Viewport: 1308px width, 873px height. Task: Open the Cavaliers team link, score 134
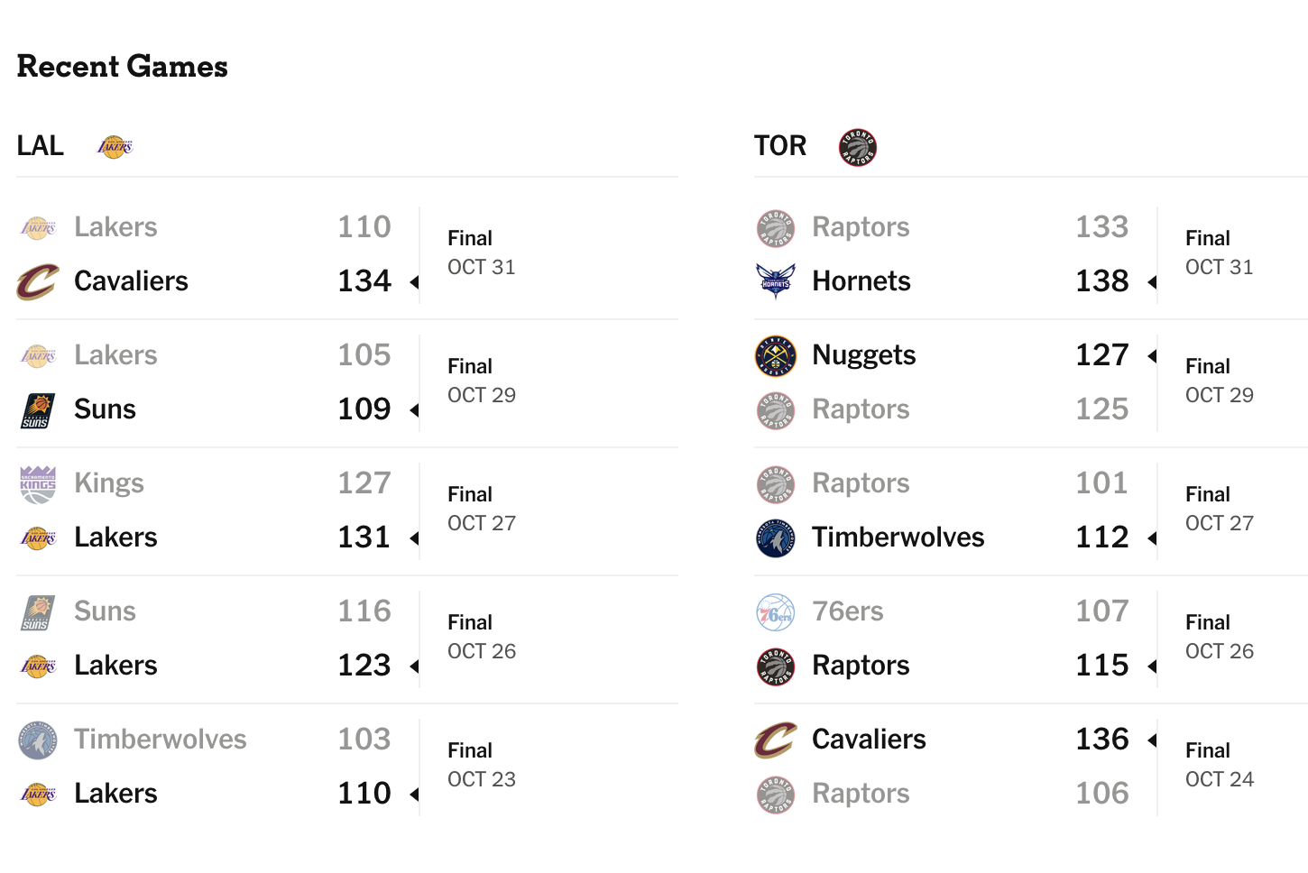tap(131, 281)
